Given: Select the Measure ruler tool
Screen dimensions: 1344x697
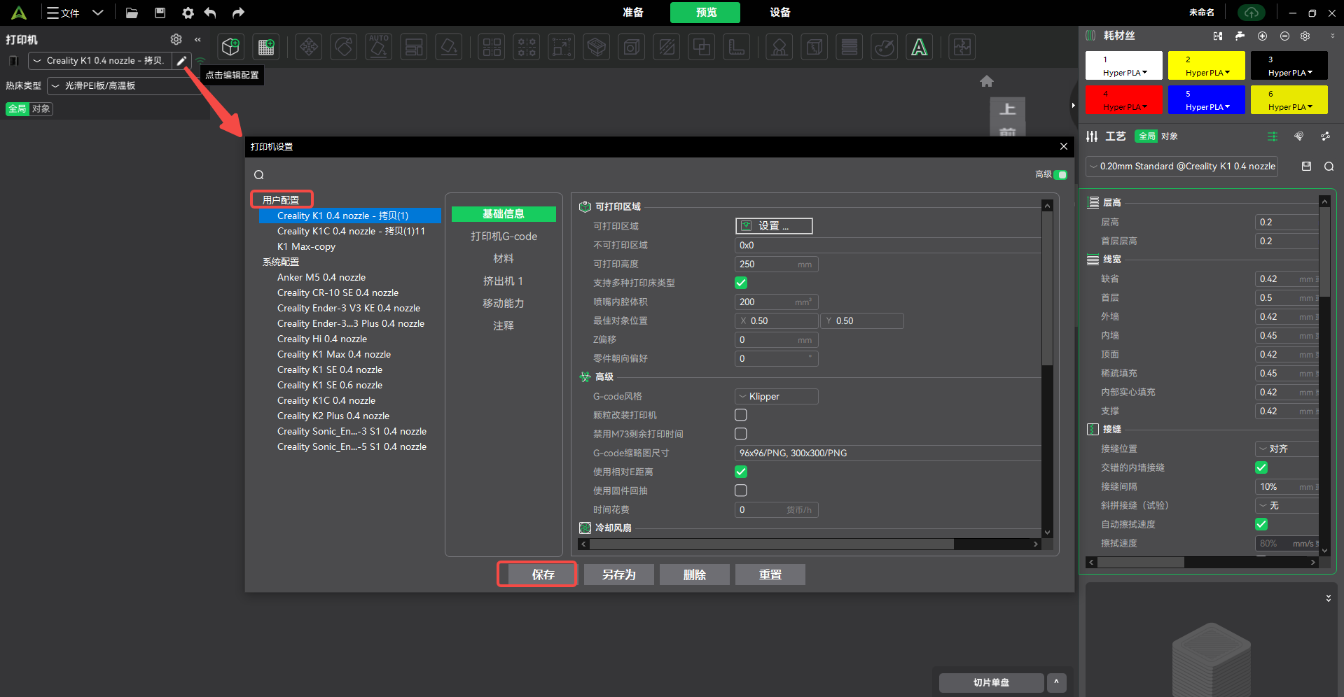Looking at the screenshot, I should point(737,47).
